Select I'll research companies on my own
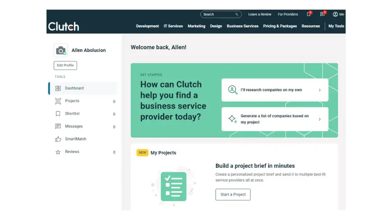 275,90
